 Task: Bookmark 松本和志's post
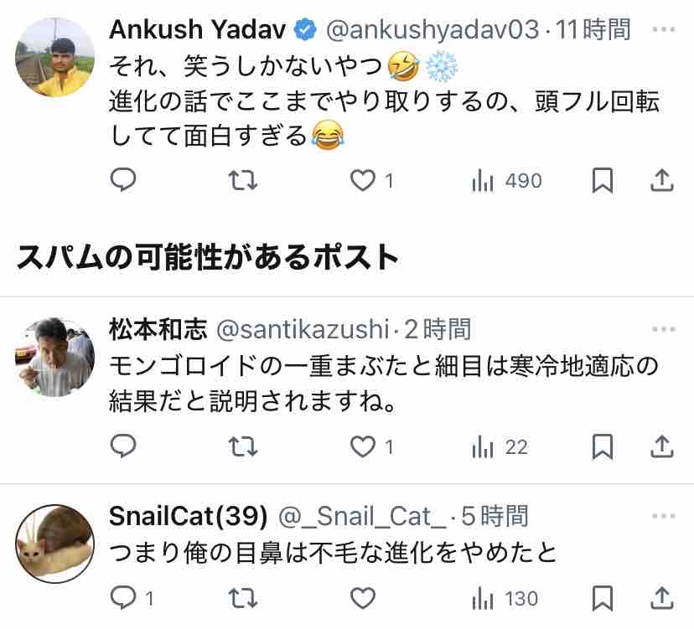click(603, 446)
